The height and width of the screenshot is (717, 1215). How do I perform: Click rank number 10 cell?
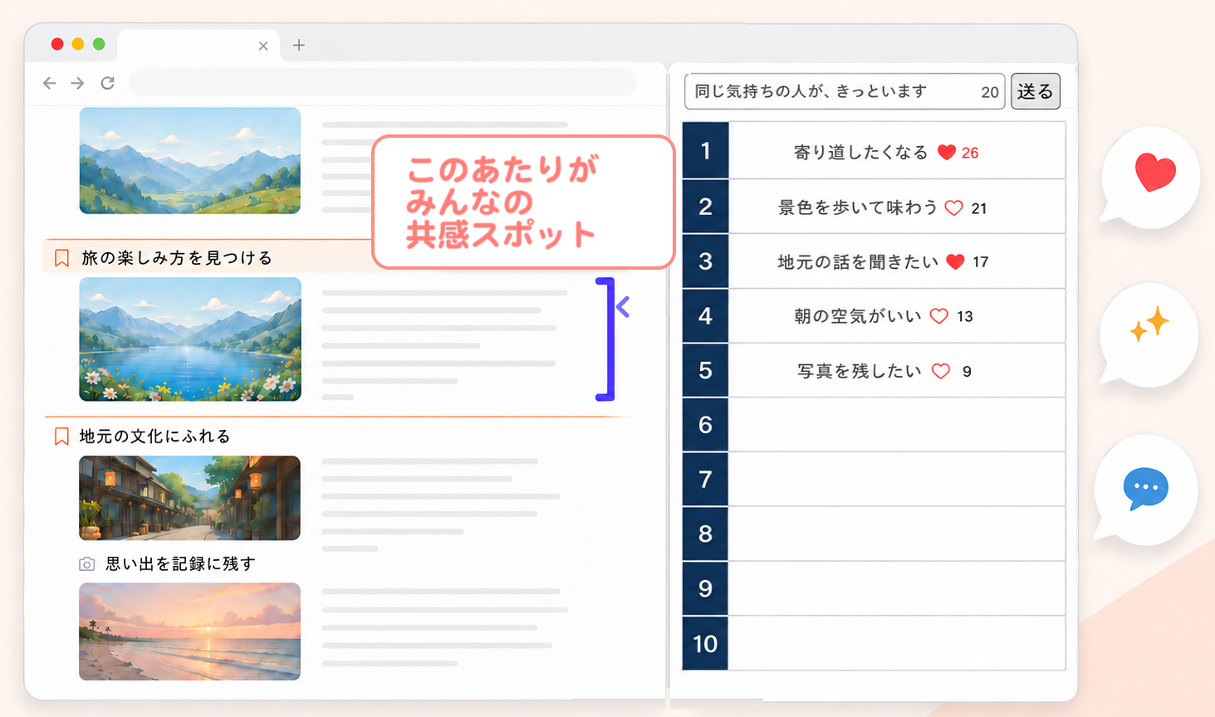(705, 643)
